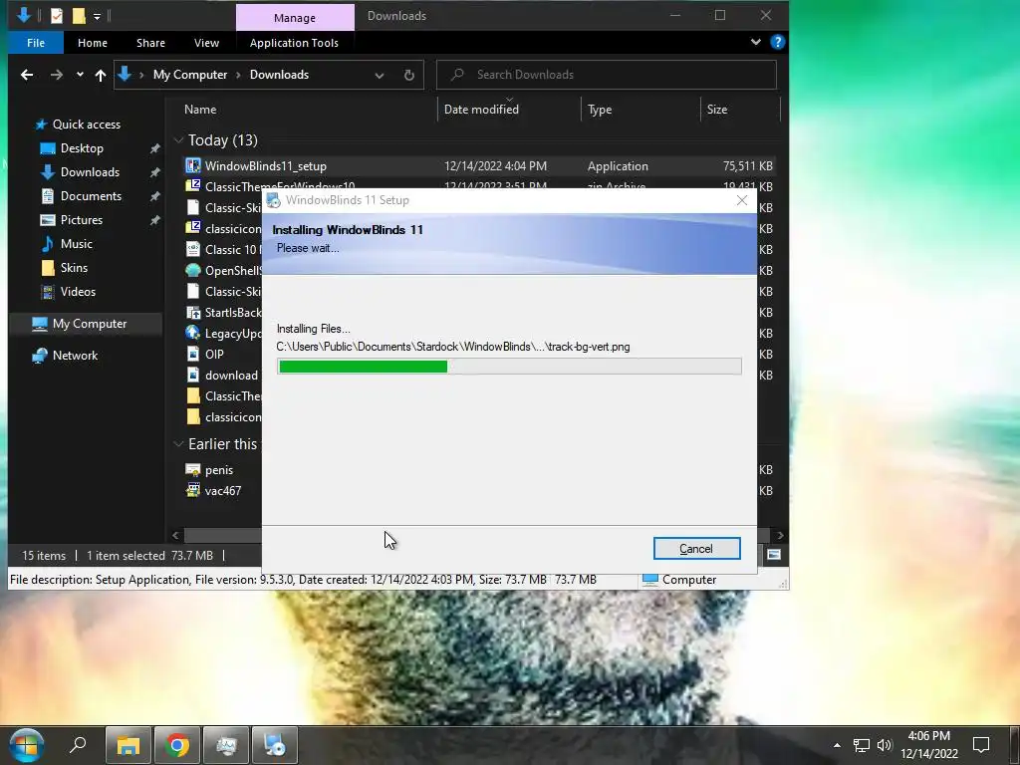This screenshot has width=1020, height=765.
Task: Select the LegacyUpdate file icon
Action: (192, 333)
